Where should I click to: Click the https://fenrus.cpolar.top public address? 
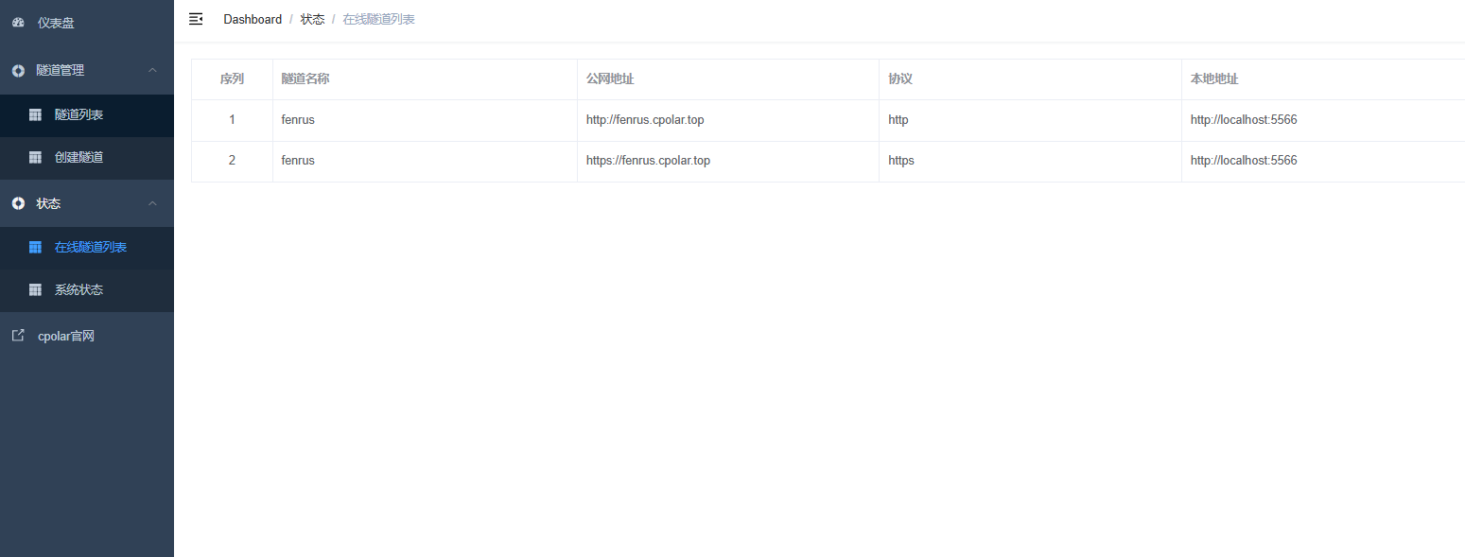pyautogui.click(x=648, y=161)
